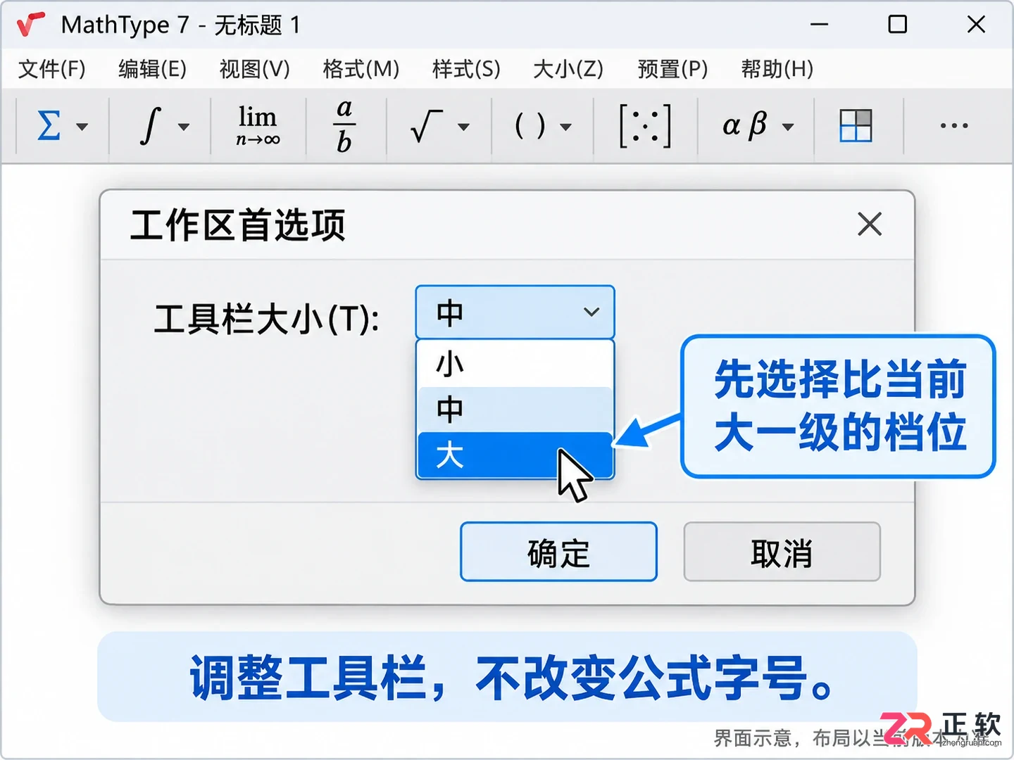The image size is (1014, 760).
Task: Open the 视图(V) menu
Action: [x=255, y=69]
